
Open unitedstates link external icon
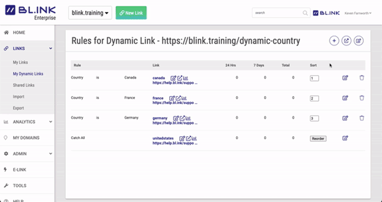pos(188,138)
